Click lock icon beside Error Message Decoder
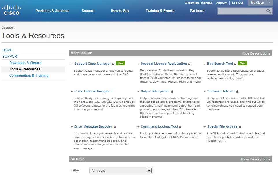The image size is (278, 183). (114, 127)
